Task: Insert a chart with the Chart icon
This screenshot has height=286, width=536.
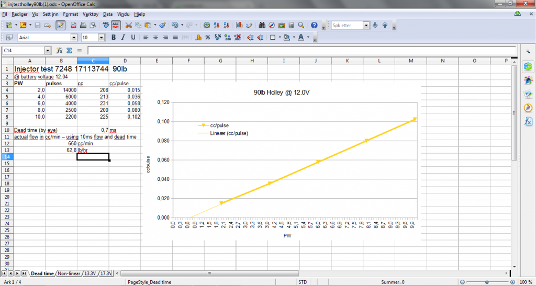Action: pyautogui.click(x=239, y=25)
